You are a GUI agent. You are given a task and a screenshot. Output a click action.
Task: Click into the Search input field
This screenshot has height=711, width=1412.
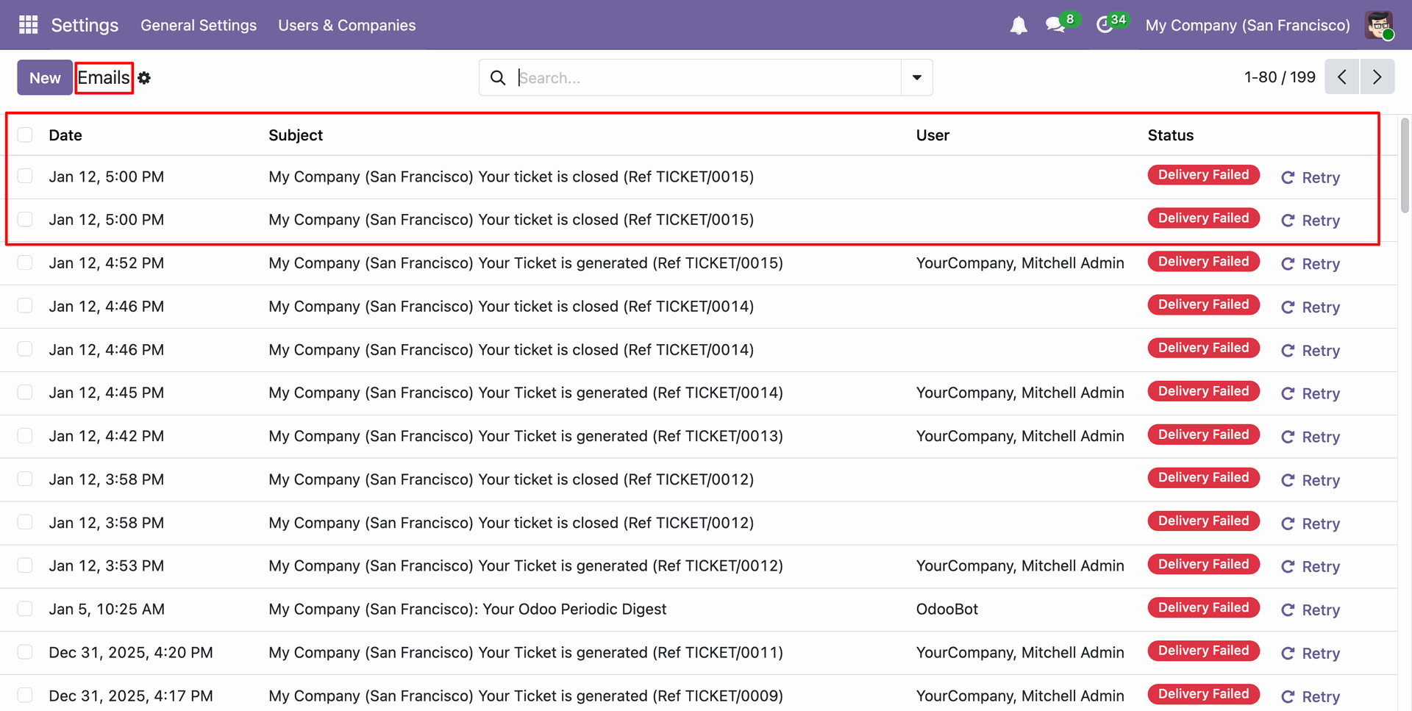[706, 78]
